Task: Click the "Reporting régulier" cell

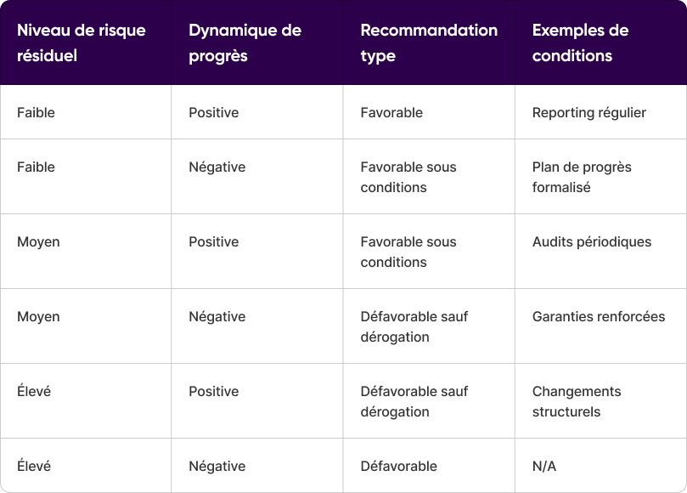Action: pos(588,112)
